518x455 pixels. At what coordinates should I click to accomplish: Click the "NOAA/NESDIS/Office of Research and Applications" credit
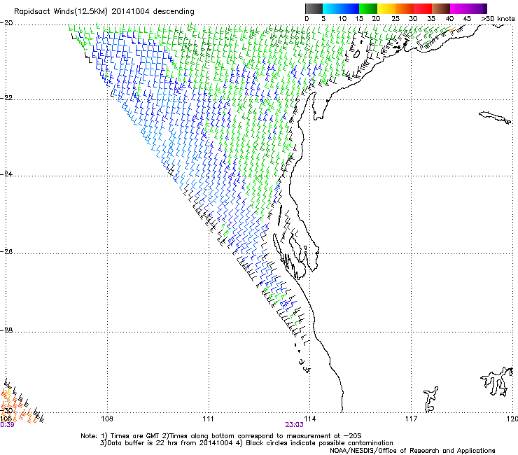[x=412, y=451]
